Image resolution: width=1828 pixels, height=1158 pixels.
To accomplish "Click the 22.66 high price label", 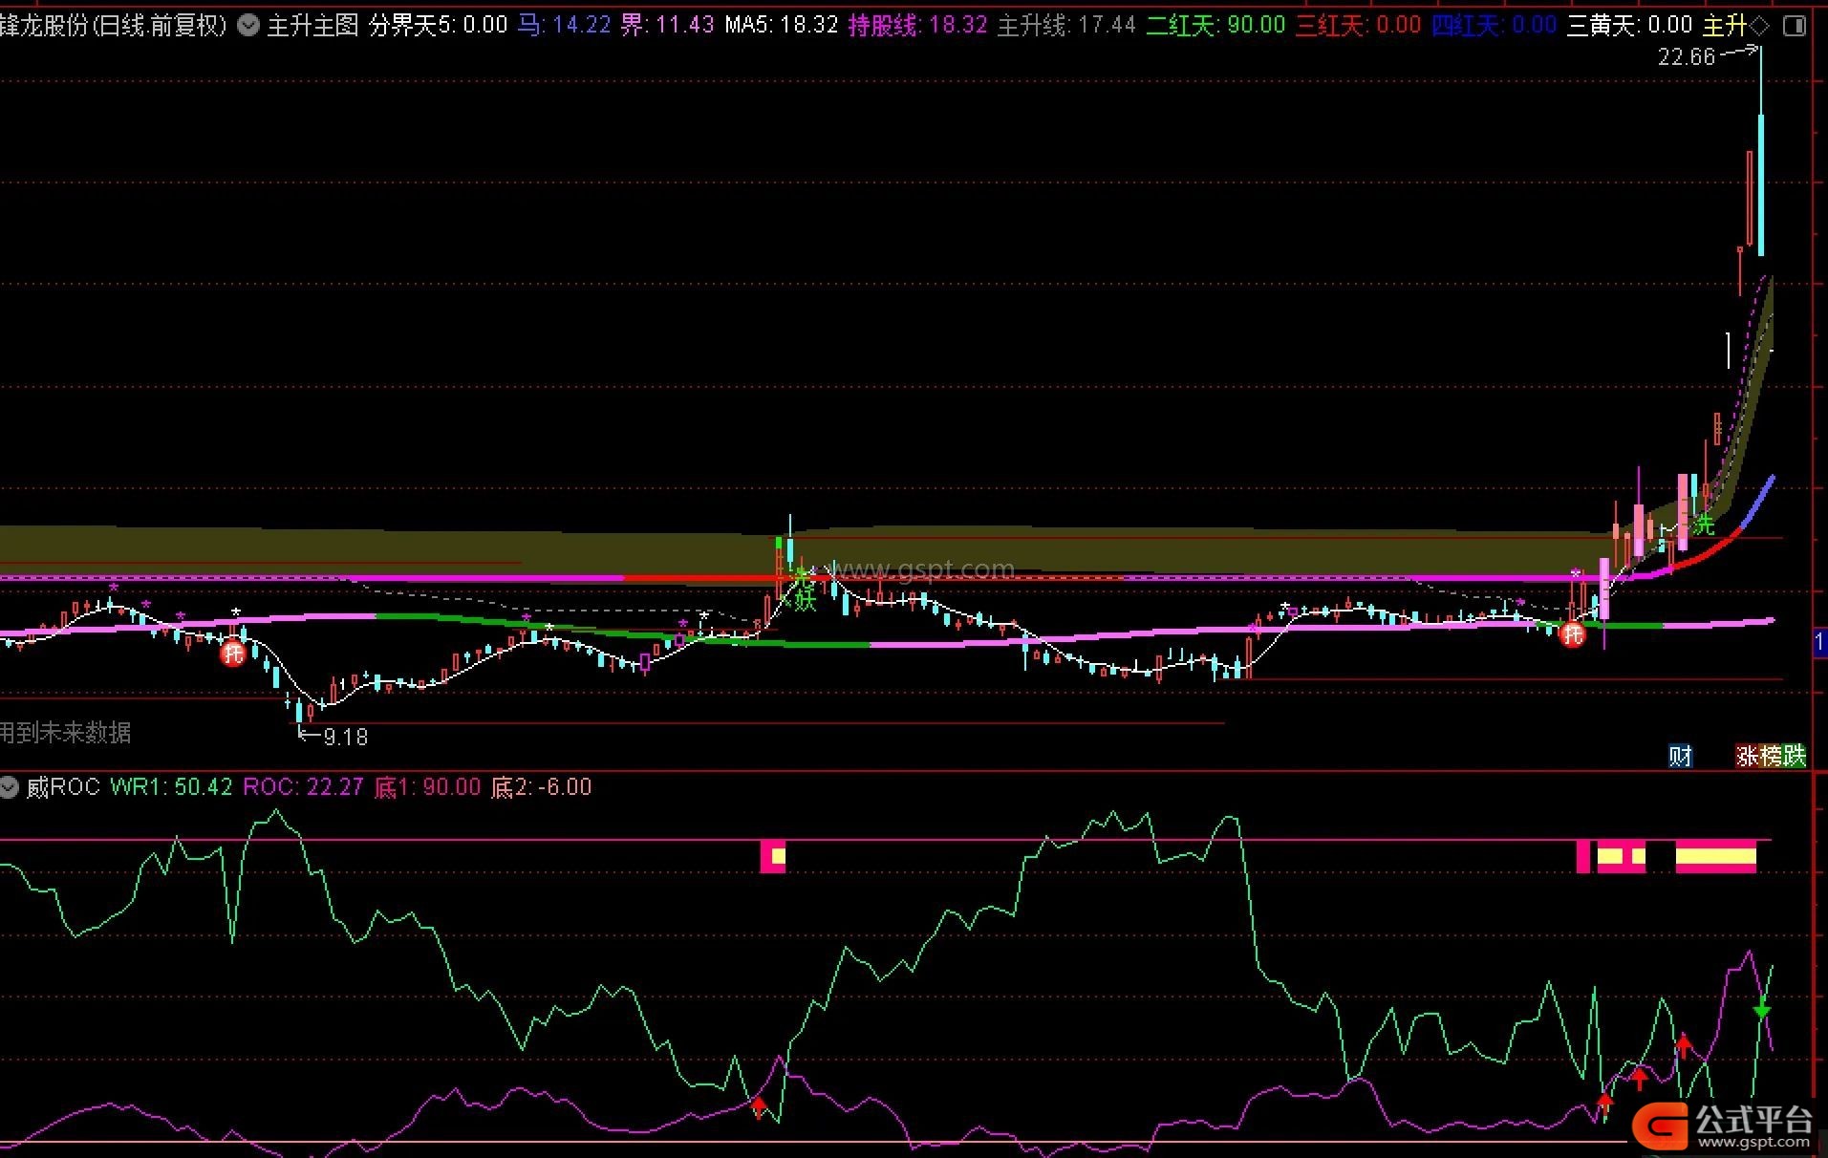I will 1687,57.
